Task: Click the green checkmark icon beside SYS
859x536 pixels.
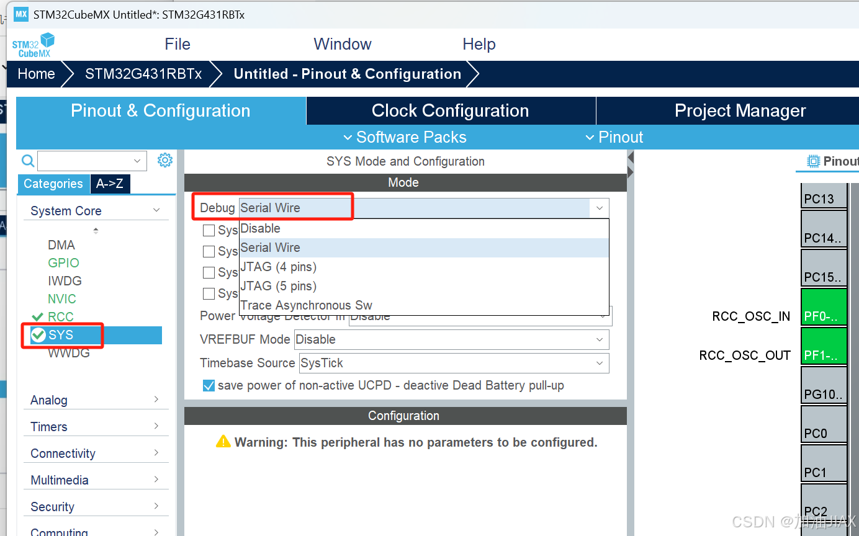Action: pos(38,335)
